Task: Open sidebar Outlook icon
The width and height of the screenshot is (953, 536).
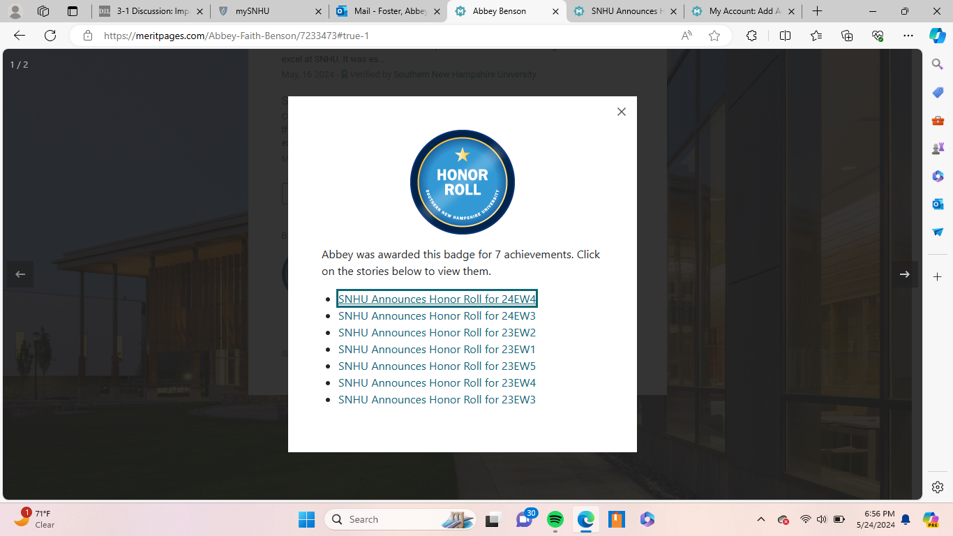Action: 938,204
